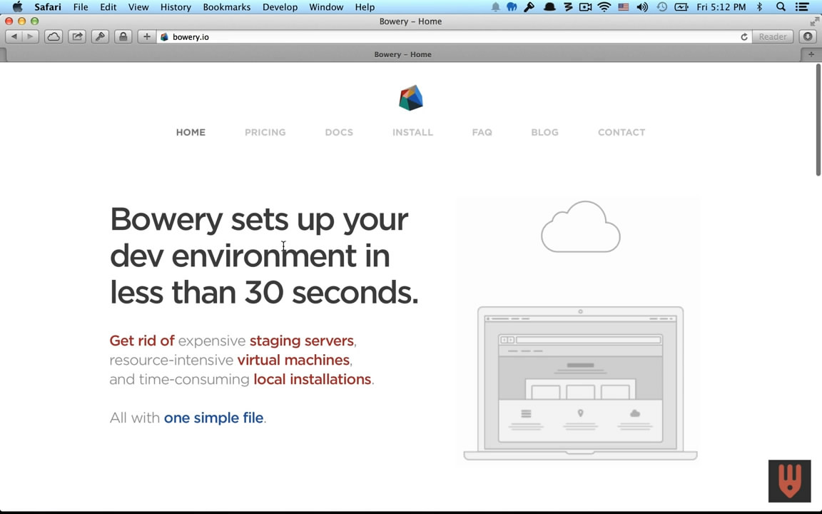The image size is (822, 514).
Task: Open iCloud Tabs cloud toolbar button
Action: (54, 36)
